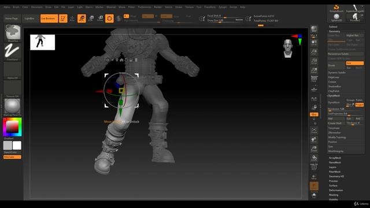This screenshot has height=208, width=370.
Task: Toggle PolyFrame line fill icon
Action: coord(314,168)
